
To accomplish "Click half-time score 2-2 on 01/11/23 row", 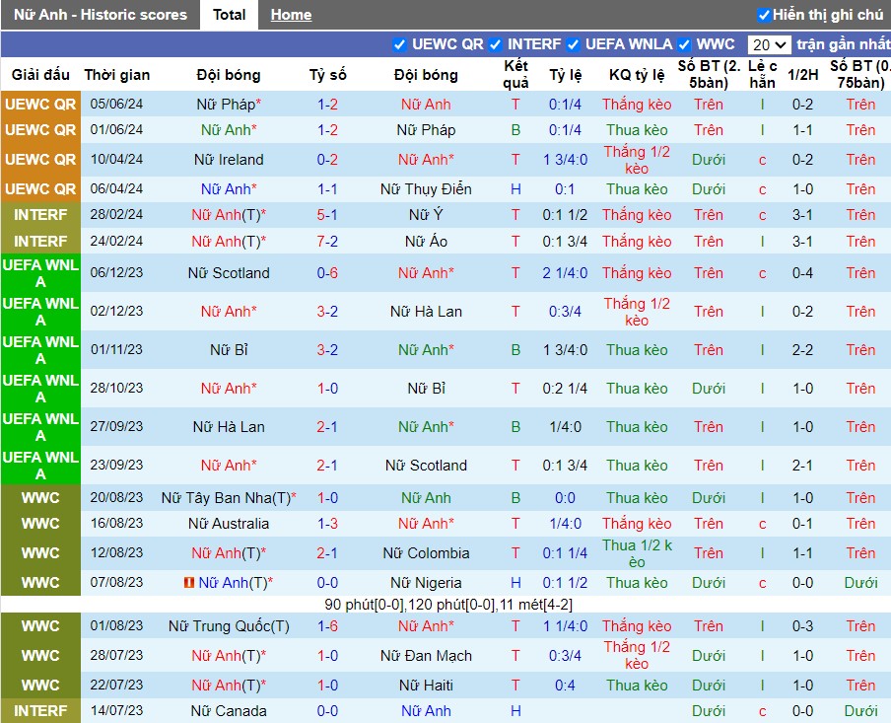I will (802, 350).
